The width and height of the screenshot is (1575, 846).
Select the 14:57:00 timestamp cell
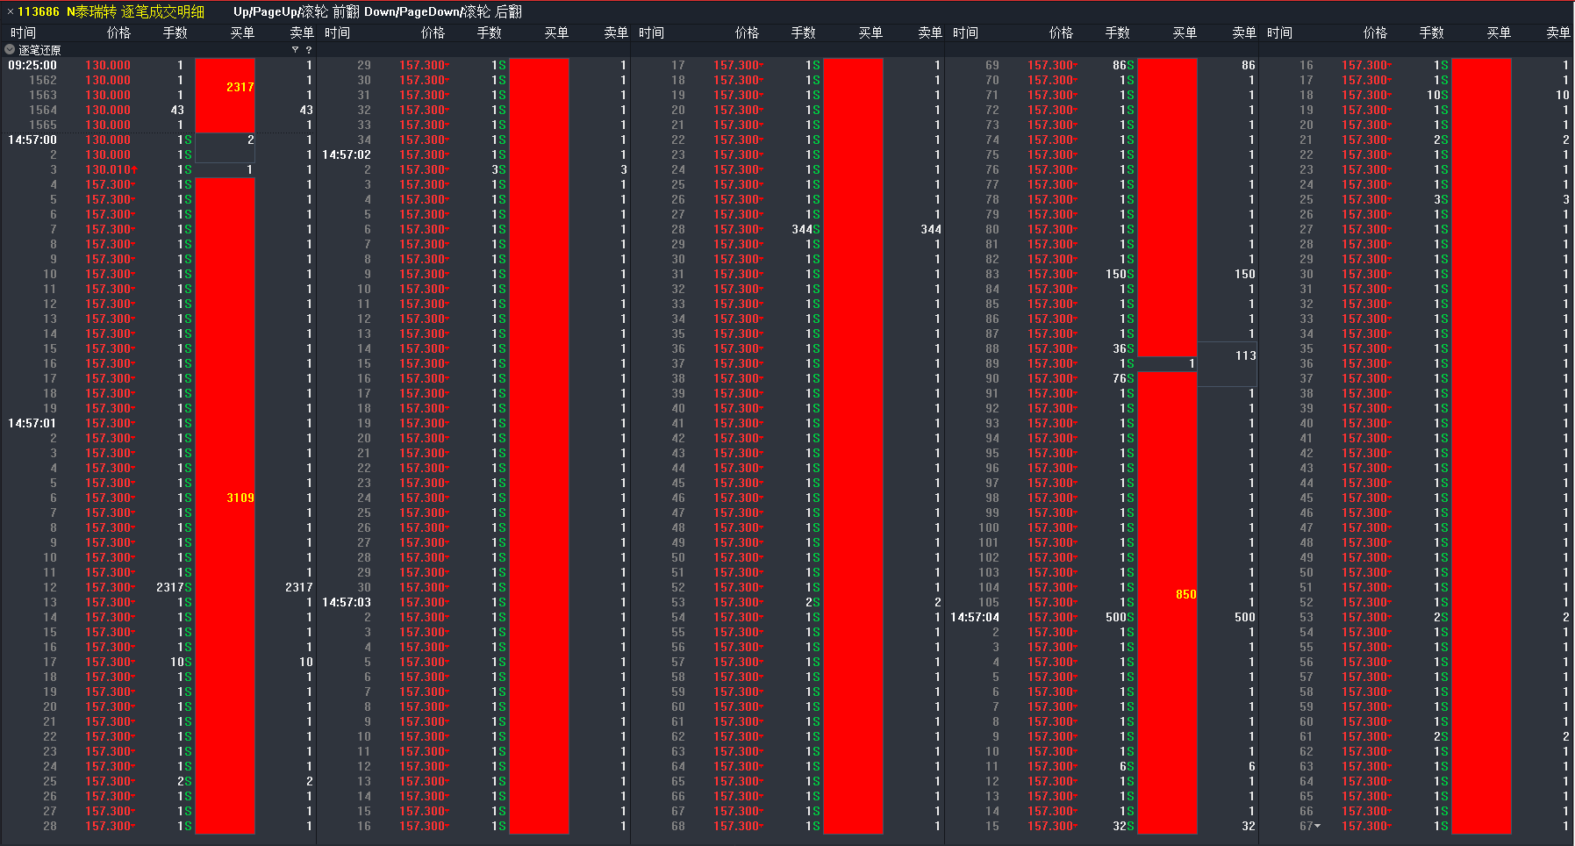(x=32, y=140)
